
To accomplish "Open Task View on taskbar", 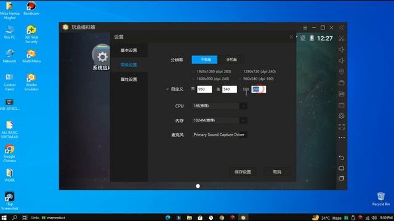I will point(25,217).
